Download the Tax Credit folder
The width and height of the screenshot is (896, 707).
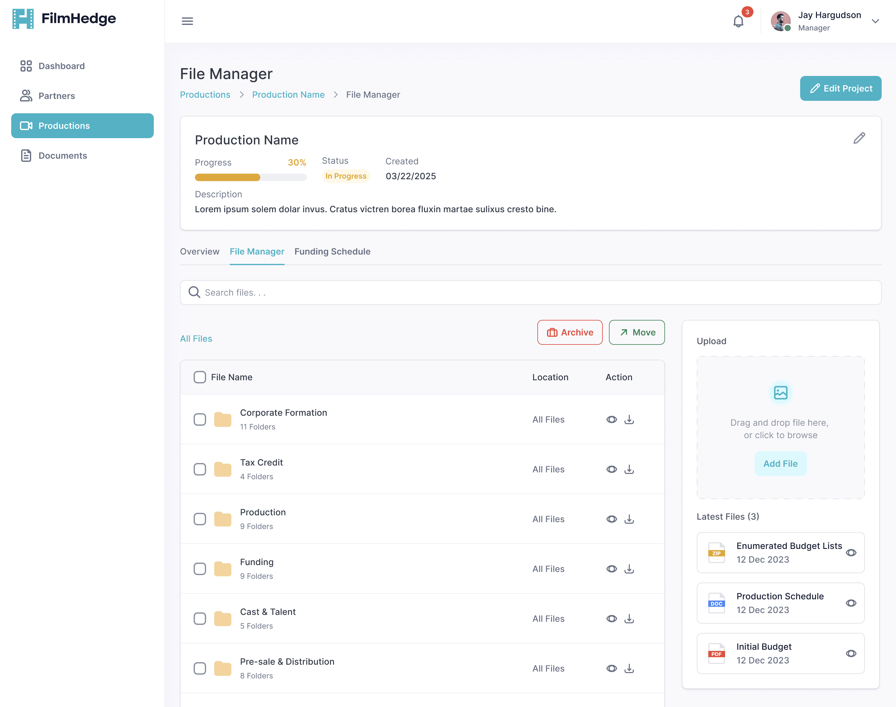click(629, 469)
